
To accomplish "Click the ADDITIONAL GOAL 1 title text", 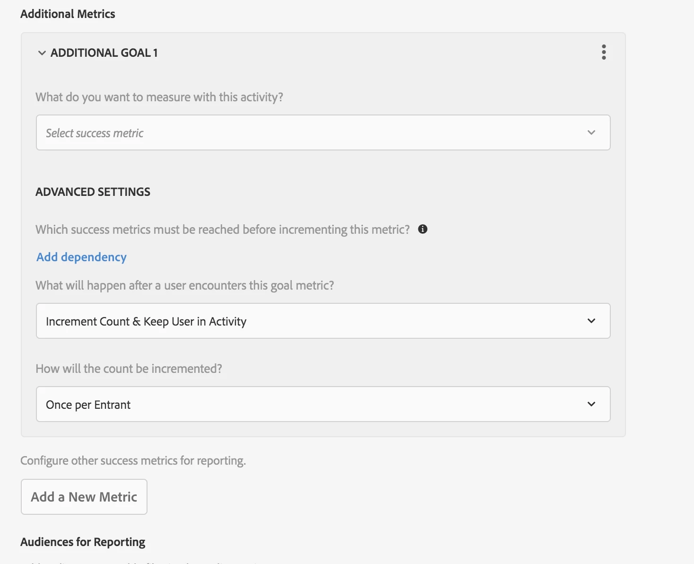I will 104,53.
